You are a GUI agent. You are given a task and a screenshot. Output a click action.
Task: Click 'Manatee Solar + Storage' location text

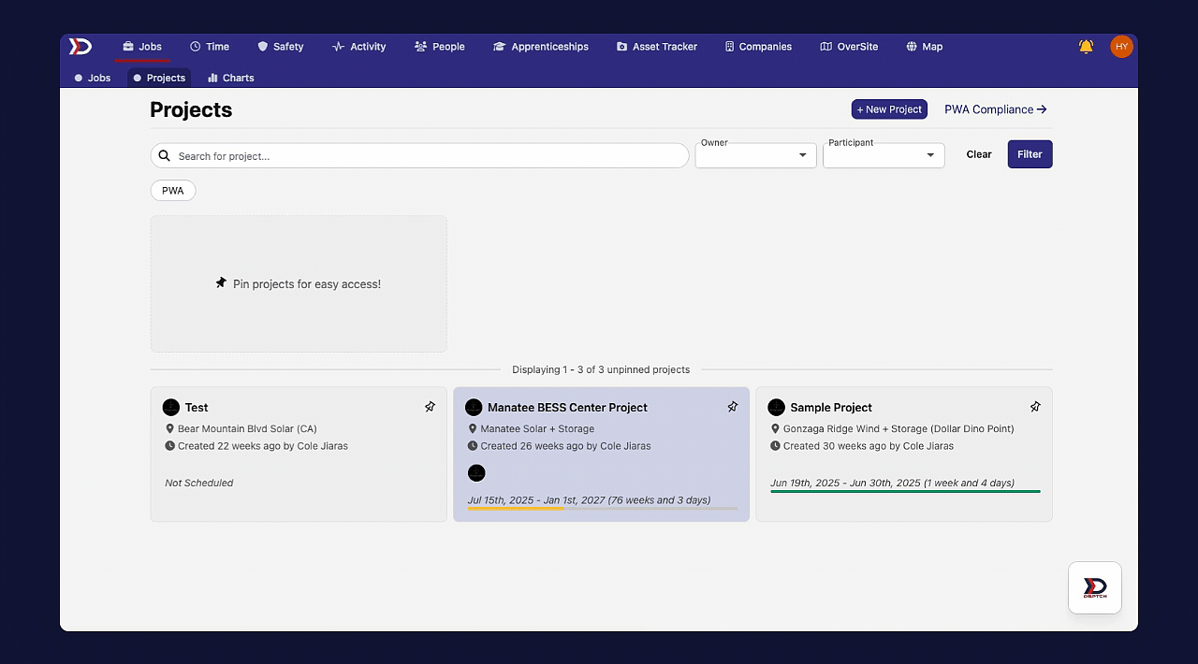(x=537, y=429)
